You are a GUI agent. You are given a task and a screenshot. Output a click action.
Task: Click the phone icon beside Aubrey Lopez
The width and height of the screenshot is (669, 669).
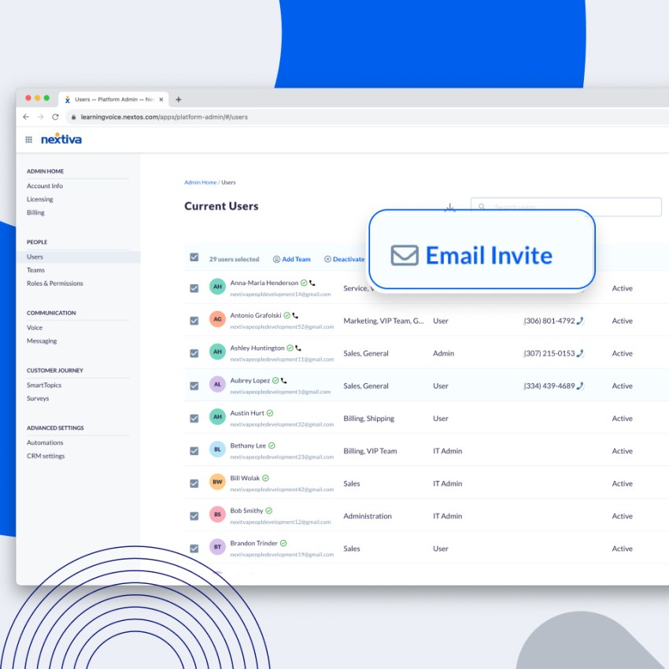[283, 381]
